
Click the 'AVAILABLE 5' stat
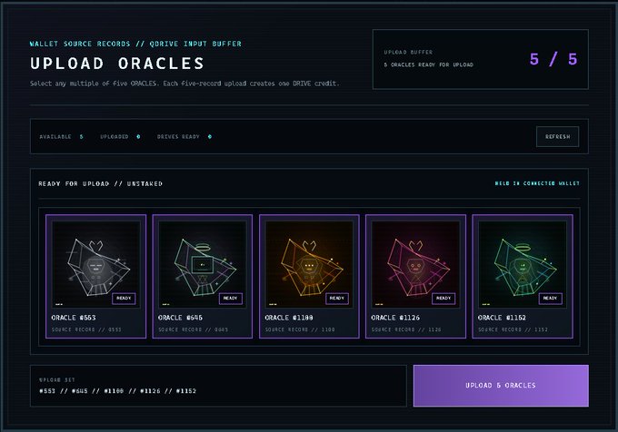click(x=62, y=136)
